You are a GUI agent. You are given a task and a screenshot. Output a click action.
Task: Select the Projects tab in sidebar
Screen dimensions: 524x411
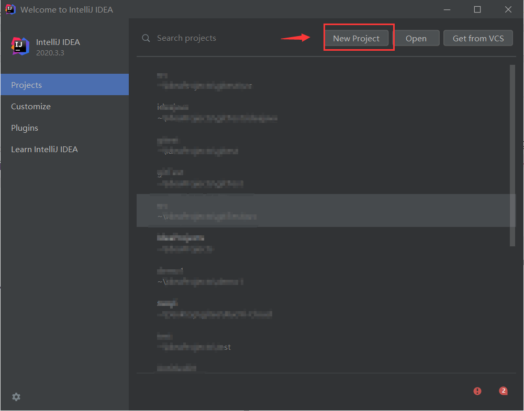pos(65,85)
